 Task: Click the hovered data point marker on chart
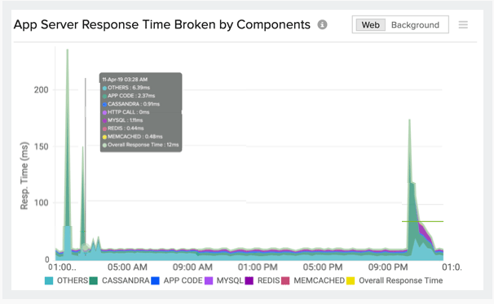85,247
